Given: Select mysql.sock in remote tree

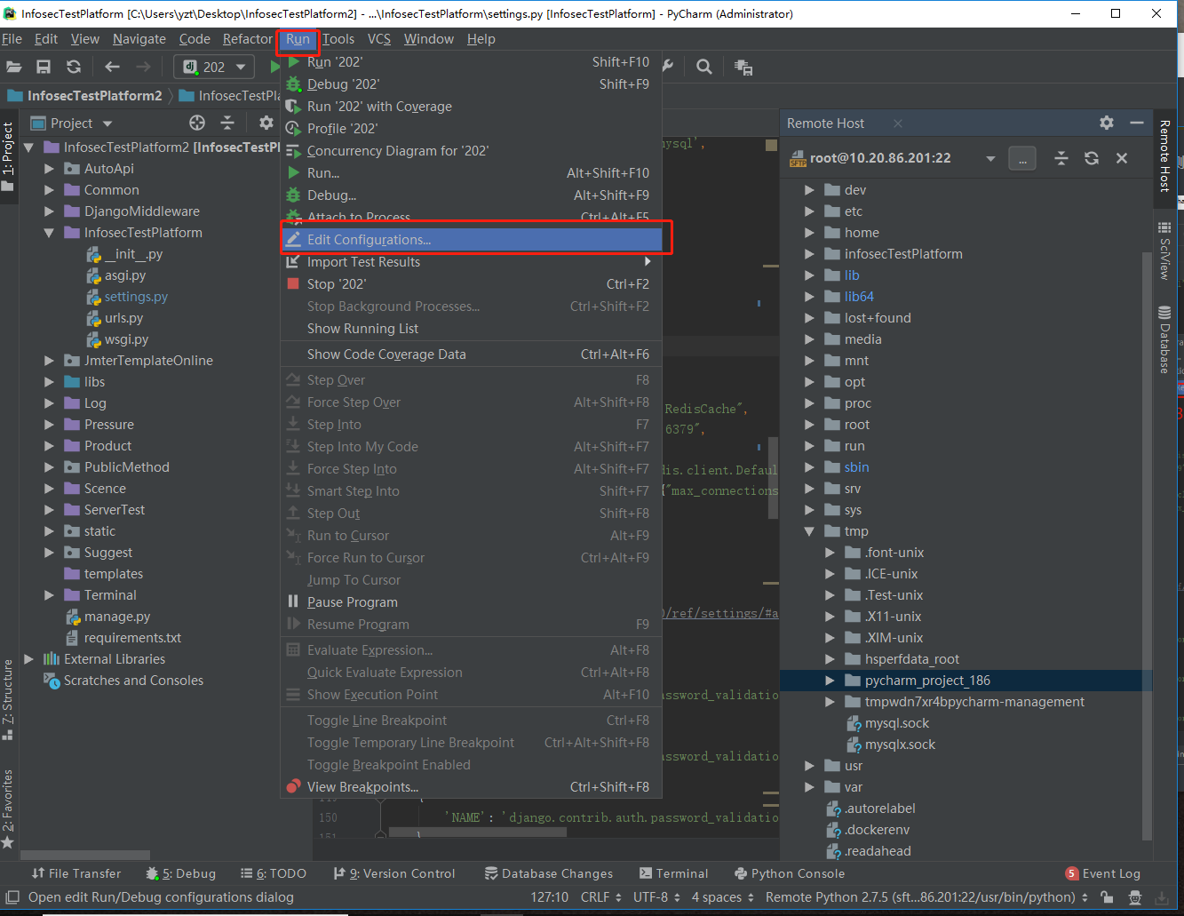Looking at the screenshot, I should (x=897, y=723).
